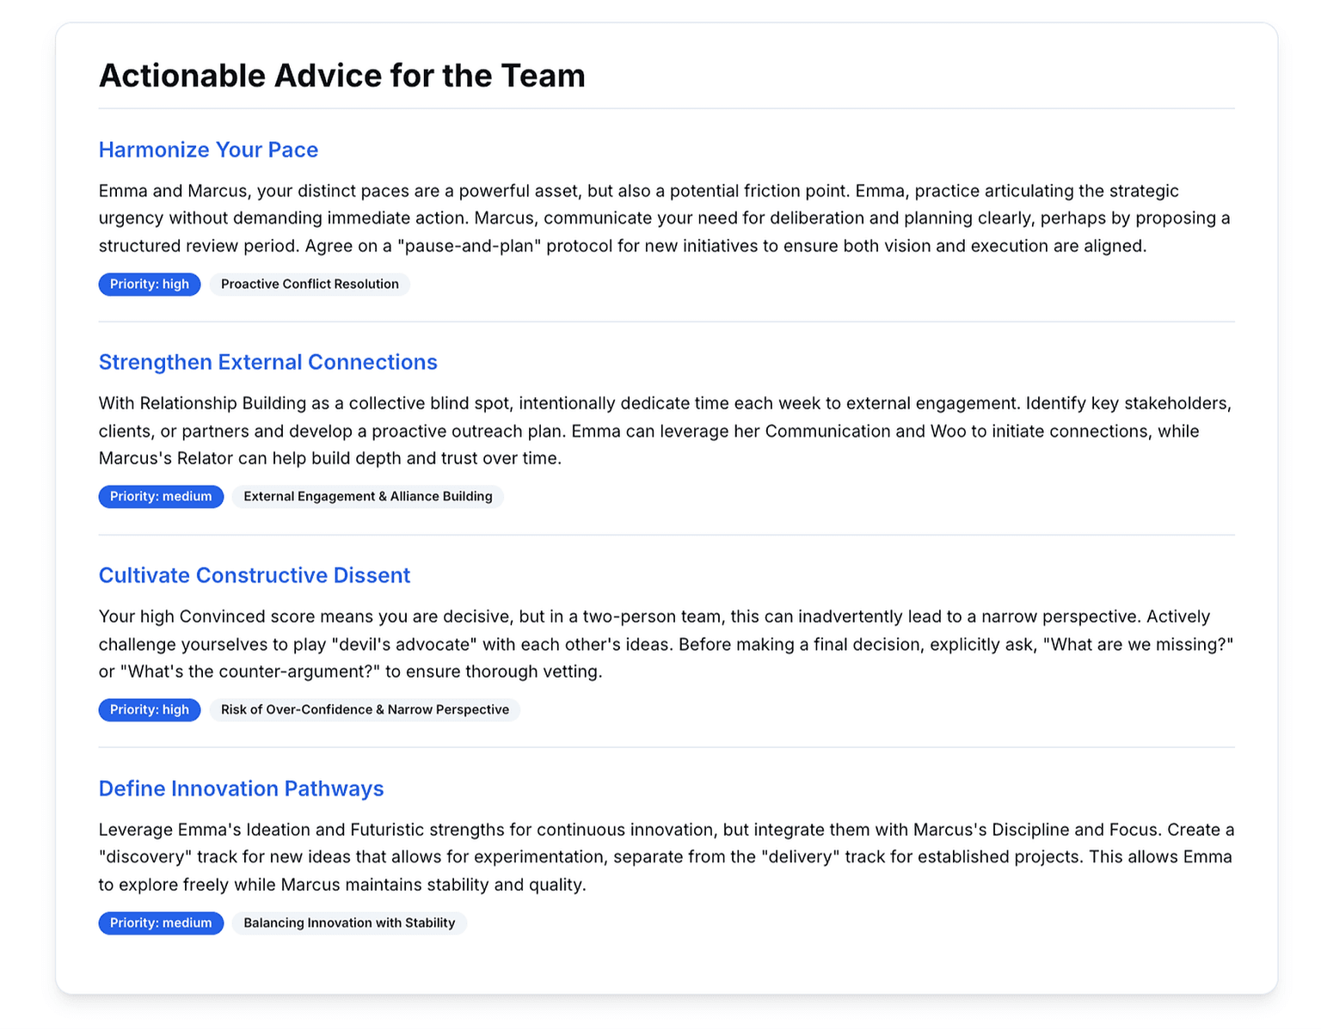Click the Priority: high badge under Harmonize Your Pace
The height and width of the screenshot is (1030, 1321).
(149, 284)
